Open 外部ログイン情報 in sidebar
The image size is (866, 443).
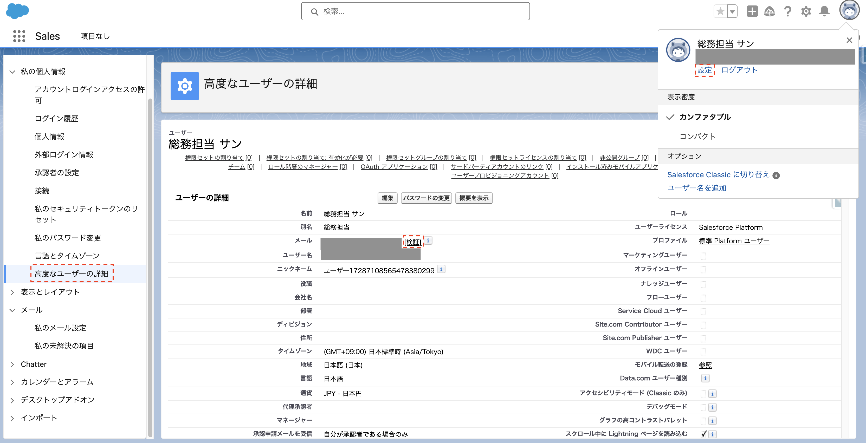pos(64,155)
